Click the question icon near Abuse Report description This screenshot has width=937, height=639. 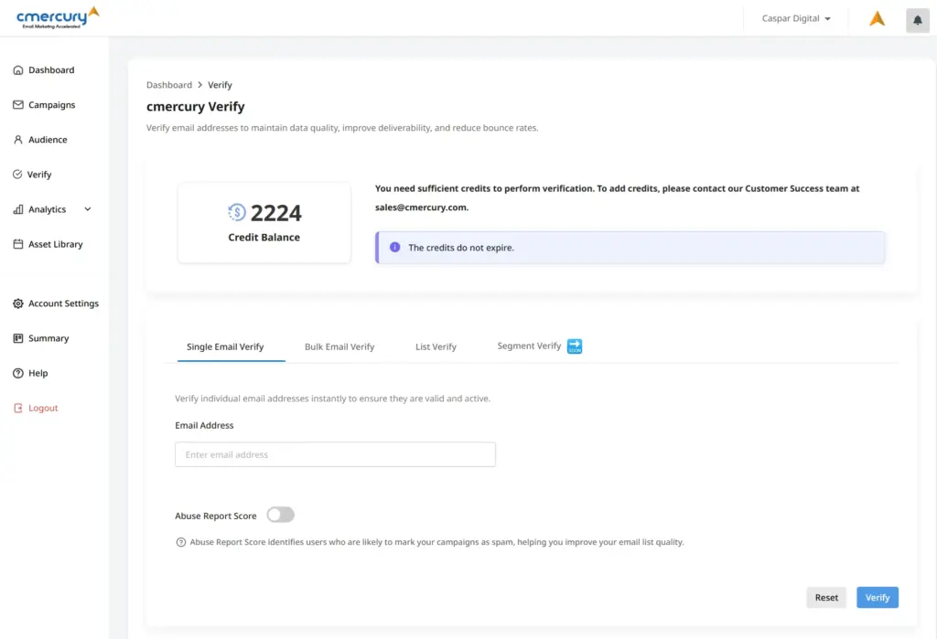pos(180,542)
